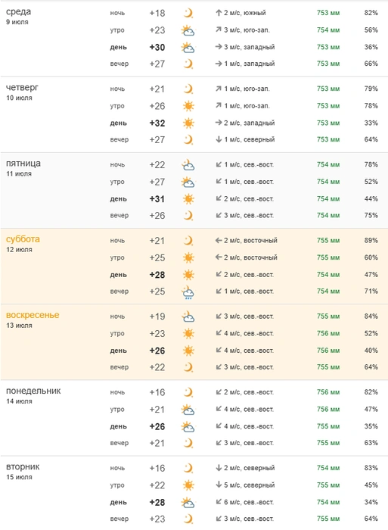
Task: Click cloudy night icon for Friday night +22
Action: click(x=188, y=165)
